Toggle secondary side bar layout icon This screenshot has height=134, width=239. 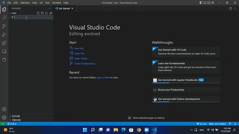209,3
